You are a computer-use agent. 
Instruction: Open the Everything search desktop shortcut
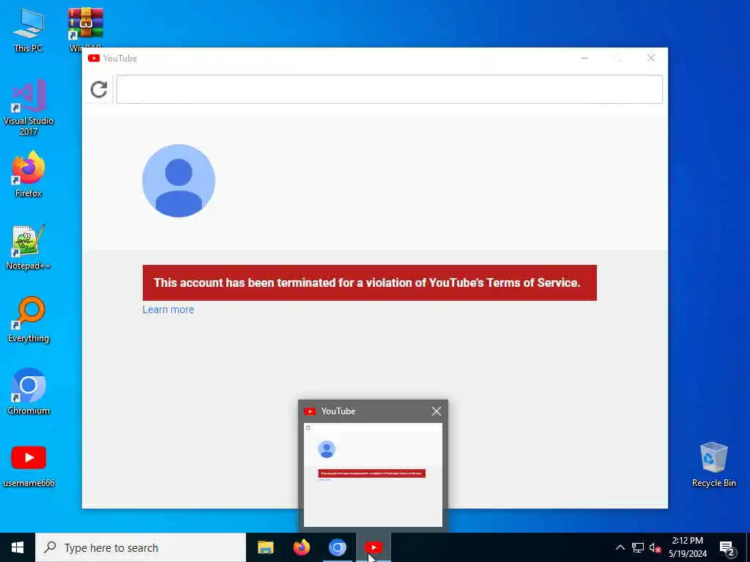29,320
